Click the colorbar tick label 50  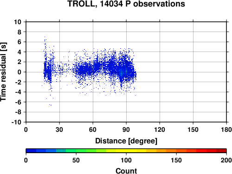[x=76, y=160]
